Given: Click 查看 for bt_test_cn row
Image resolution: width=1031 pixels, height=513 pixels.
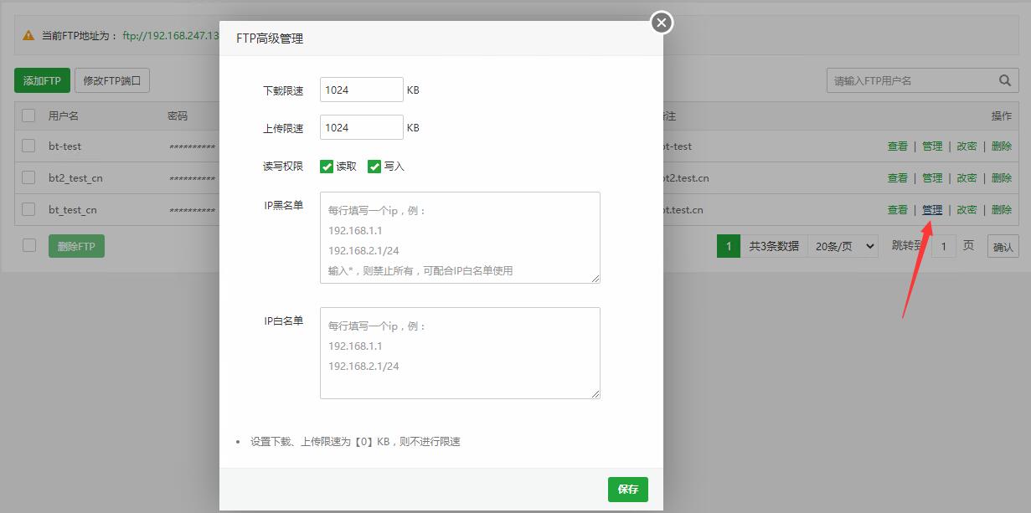Looking at the screenshot, I should (x=898, y=210).
